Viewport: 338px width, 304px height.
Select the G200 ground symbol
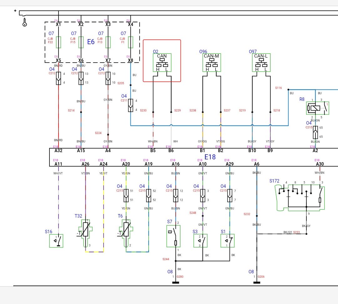pyautogui.click(x=176, y=282)
